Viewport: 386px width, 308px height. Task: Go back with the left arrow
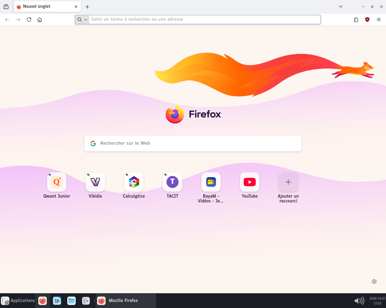7,20
